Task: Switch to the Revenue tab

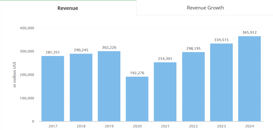Action: tap(68, 8)
